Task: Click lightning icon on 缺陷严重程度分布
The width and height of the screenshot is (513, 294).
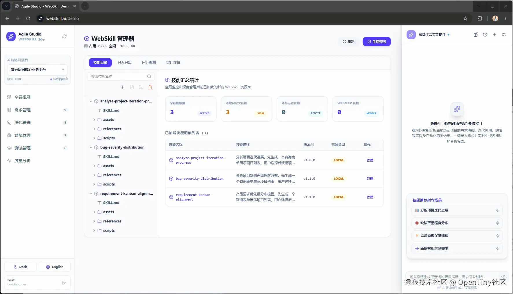Action: tap(498, 223)
